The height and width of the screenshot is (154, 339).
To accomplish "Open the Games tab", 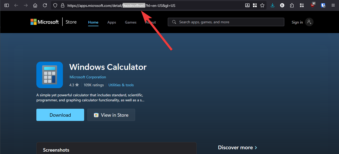I will click(x=131, y=22).
